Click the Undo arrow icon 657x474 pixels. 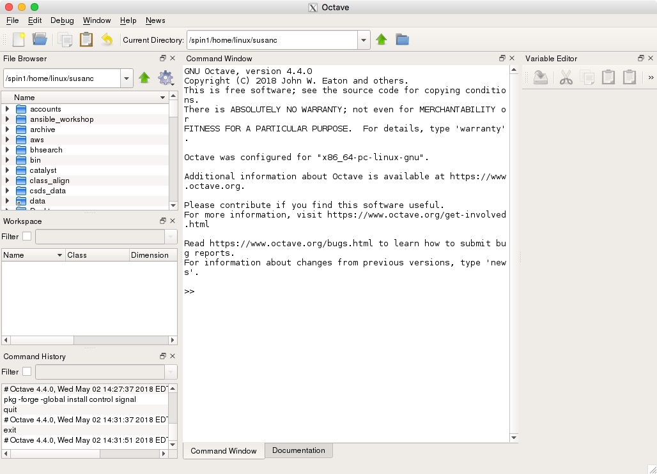click(107, 40)
